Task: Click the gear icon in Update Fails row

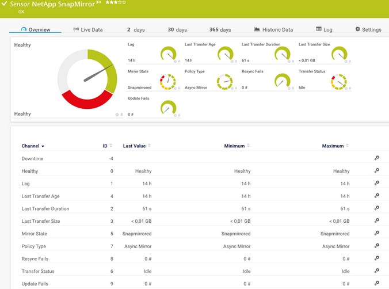Action: pyautogui.click(x=376, y=283)
